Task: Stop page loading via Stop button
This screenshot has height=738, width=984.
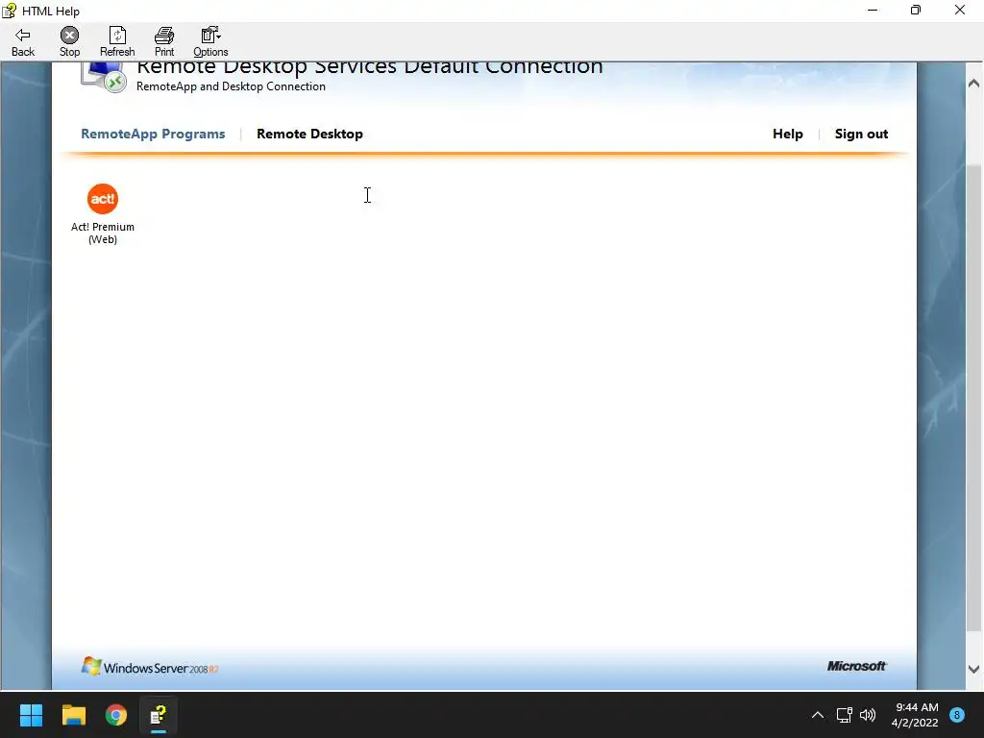Action: coord(69,42)
